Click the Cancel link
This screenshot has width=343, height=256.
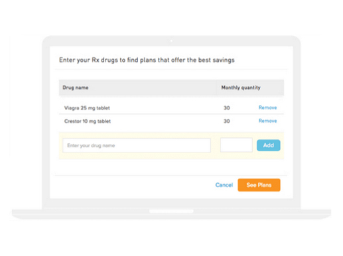(224, 185)
